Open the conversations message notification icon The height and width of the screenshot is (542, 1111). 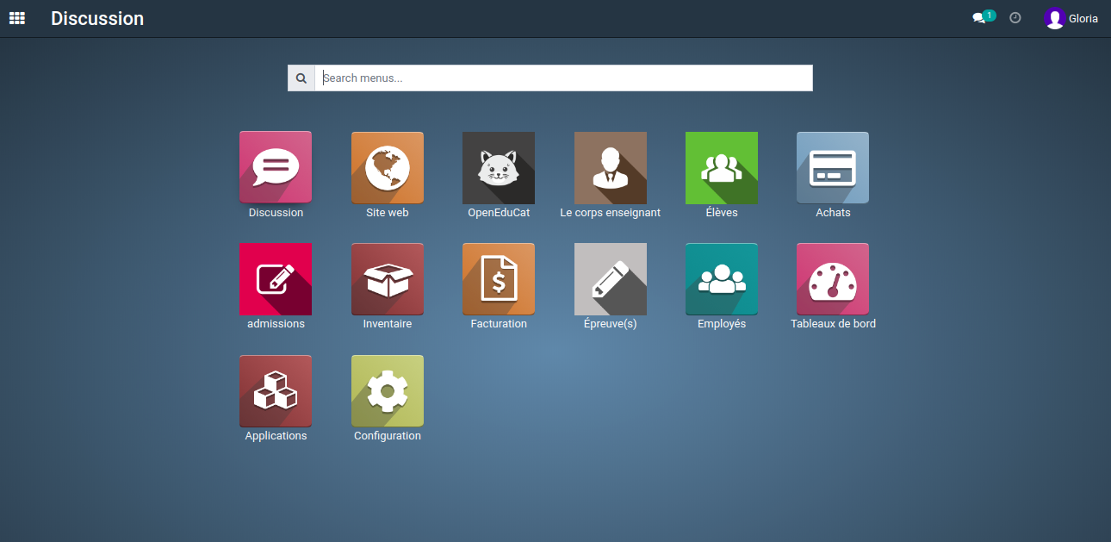point(980,18)
